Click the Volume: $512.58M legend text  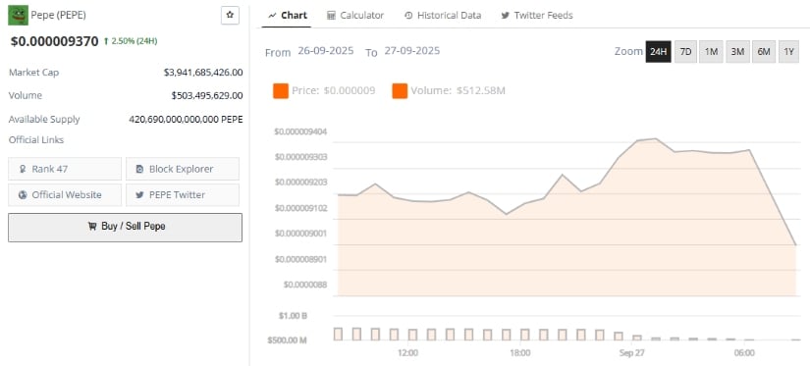(458, 91)
